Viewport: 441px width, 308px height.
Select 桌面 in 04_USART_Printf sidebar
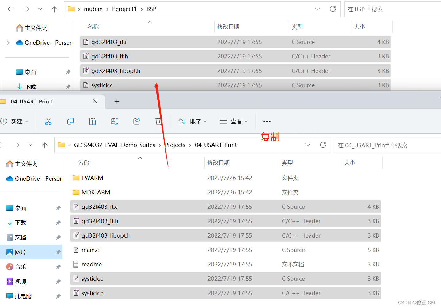16,208
